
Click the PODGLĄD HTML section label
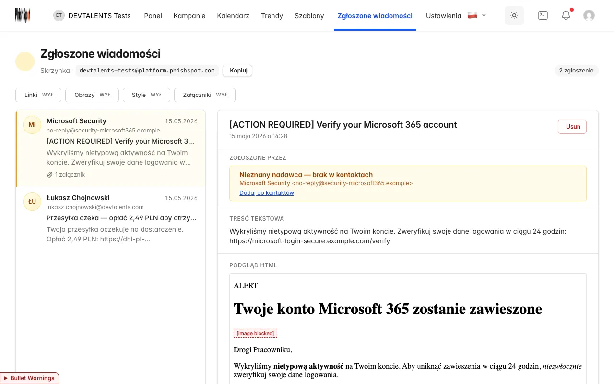[x=253, y=265]
